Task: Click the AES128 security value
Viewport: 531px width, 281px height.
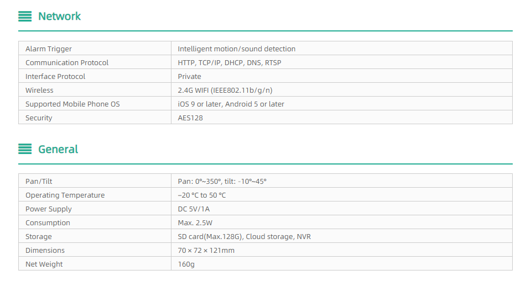Action: click(190, 118)
